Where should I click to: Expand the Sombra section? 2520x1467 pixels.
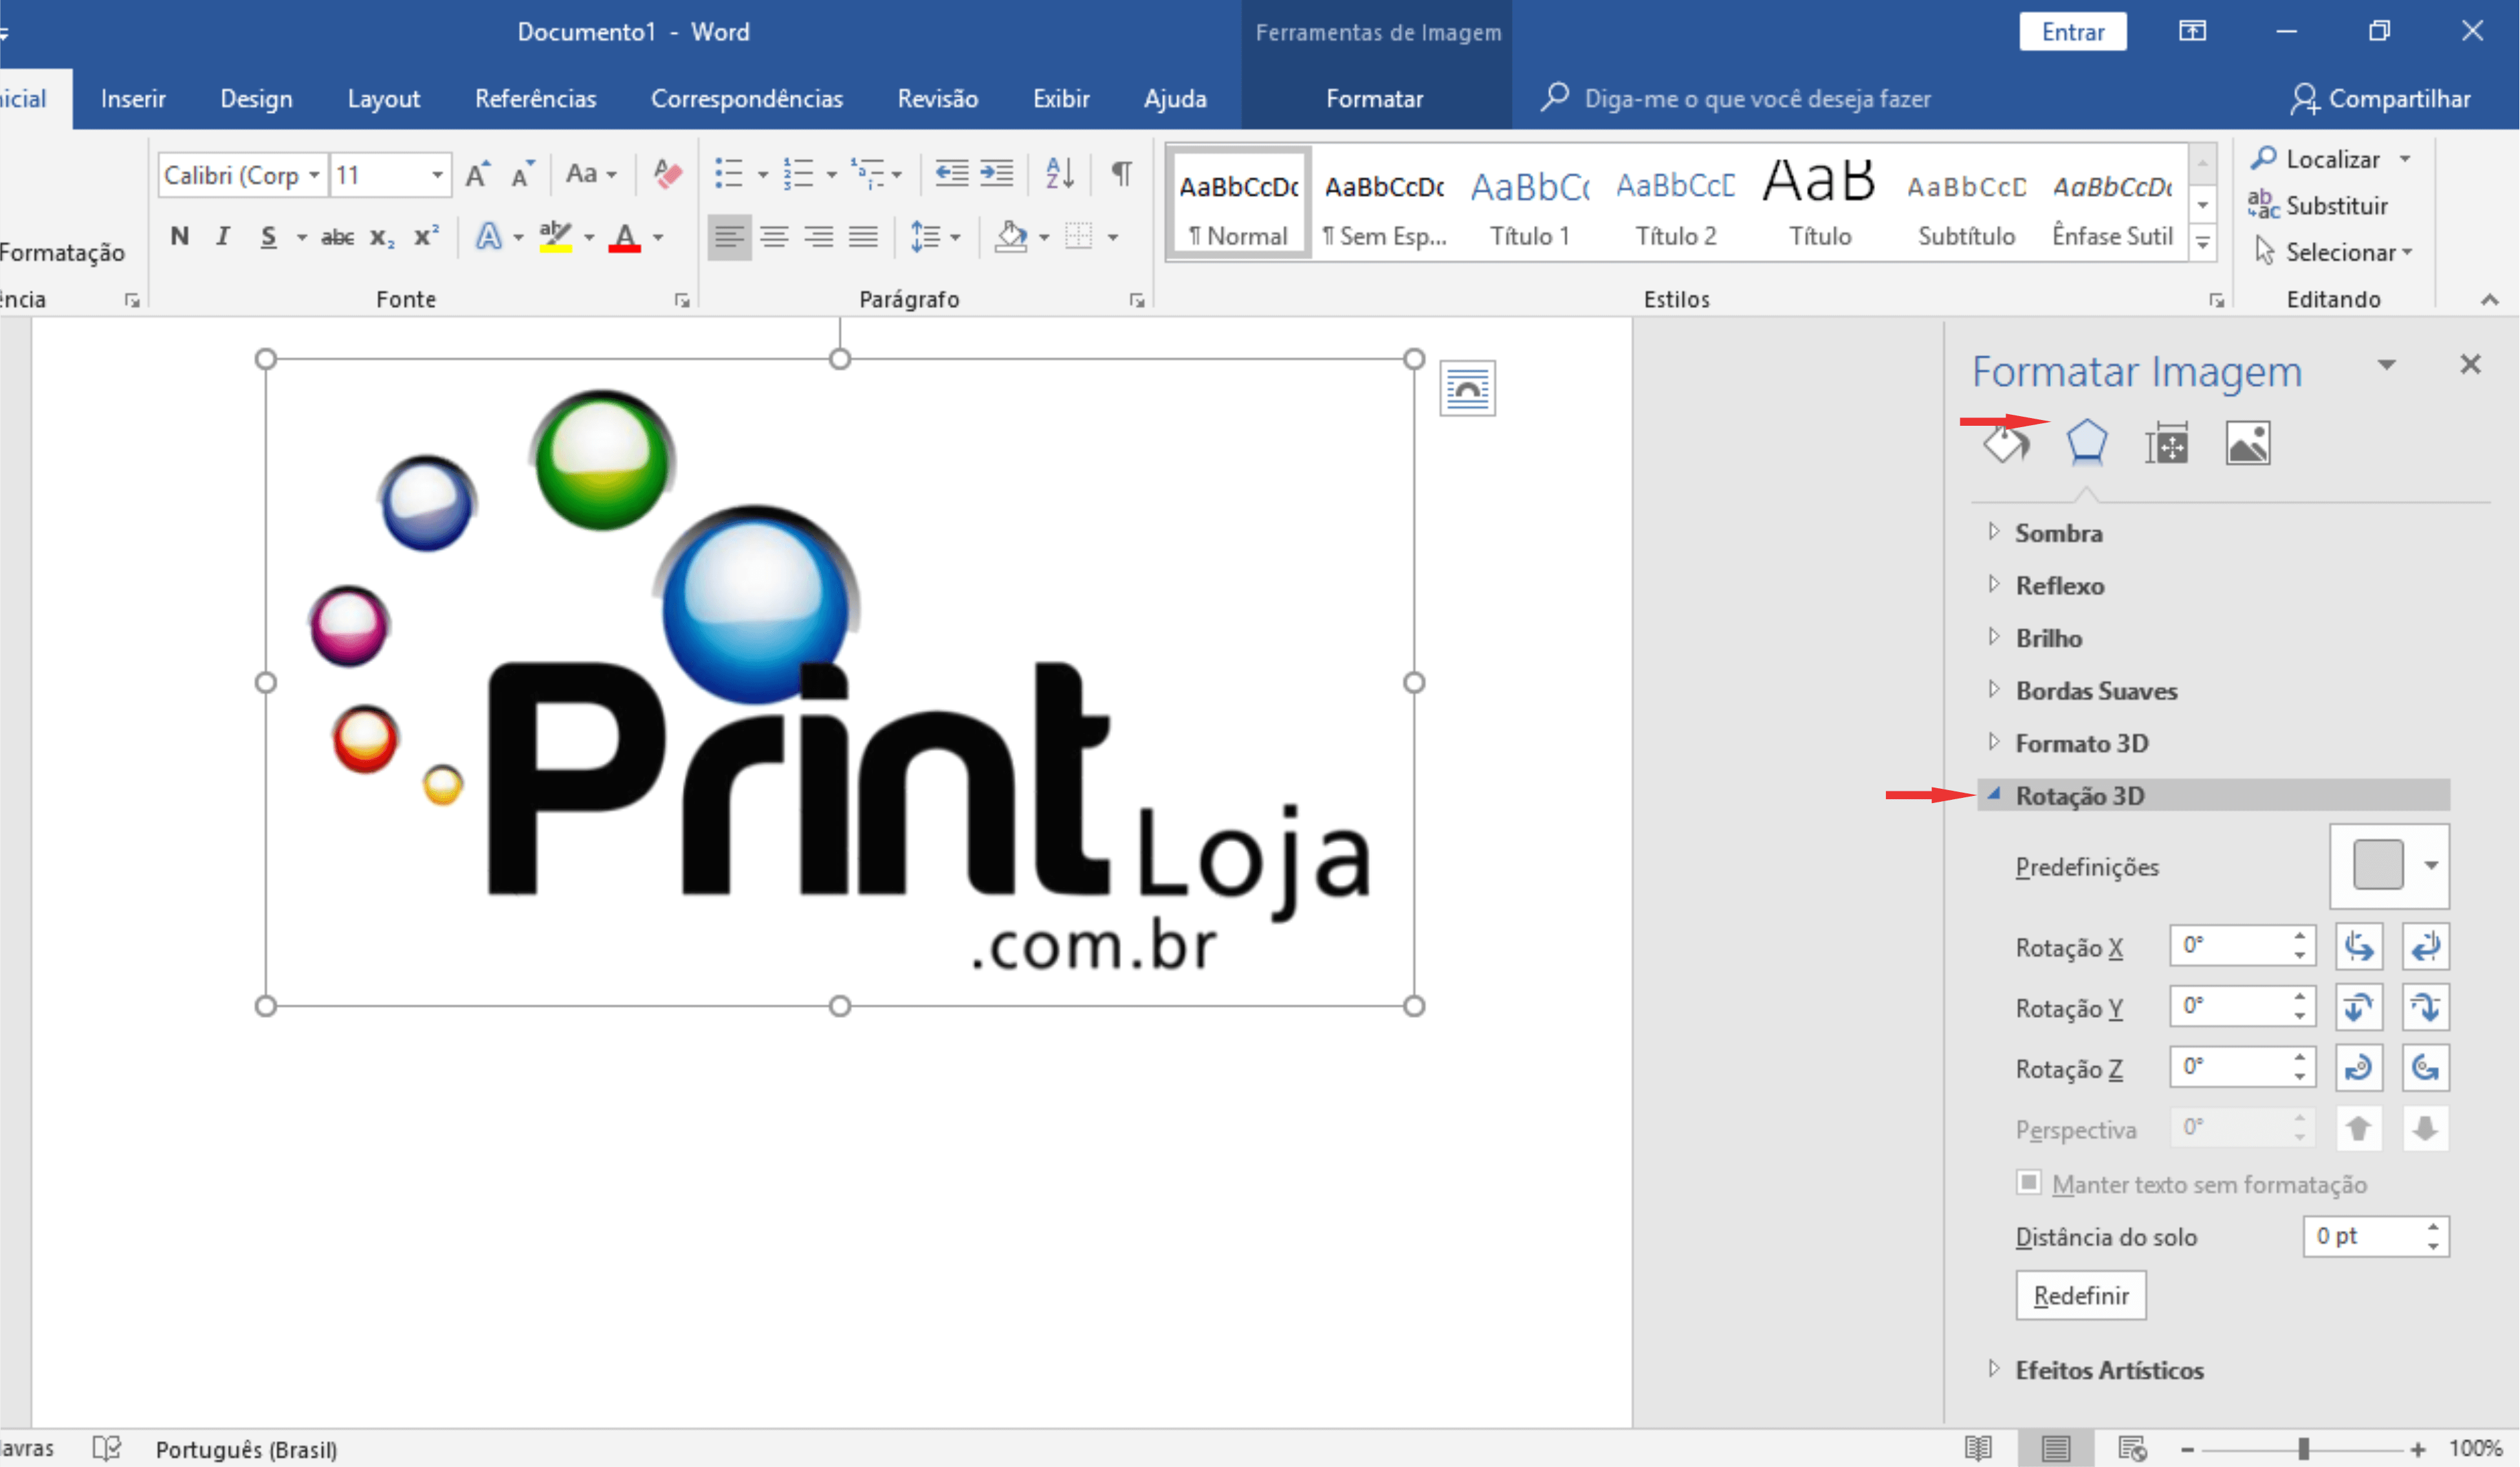(2058, 533)
